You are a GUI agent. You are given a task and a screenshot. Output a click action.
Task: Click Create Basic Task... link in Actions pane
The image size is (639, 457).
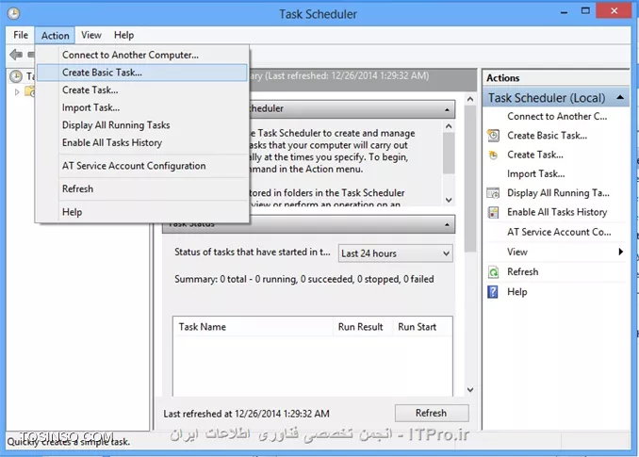pos(547,136)
